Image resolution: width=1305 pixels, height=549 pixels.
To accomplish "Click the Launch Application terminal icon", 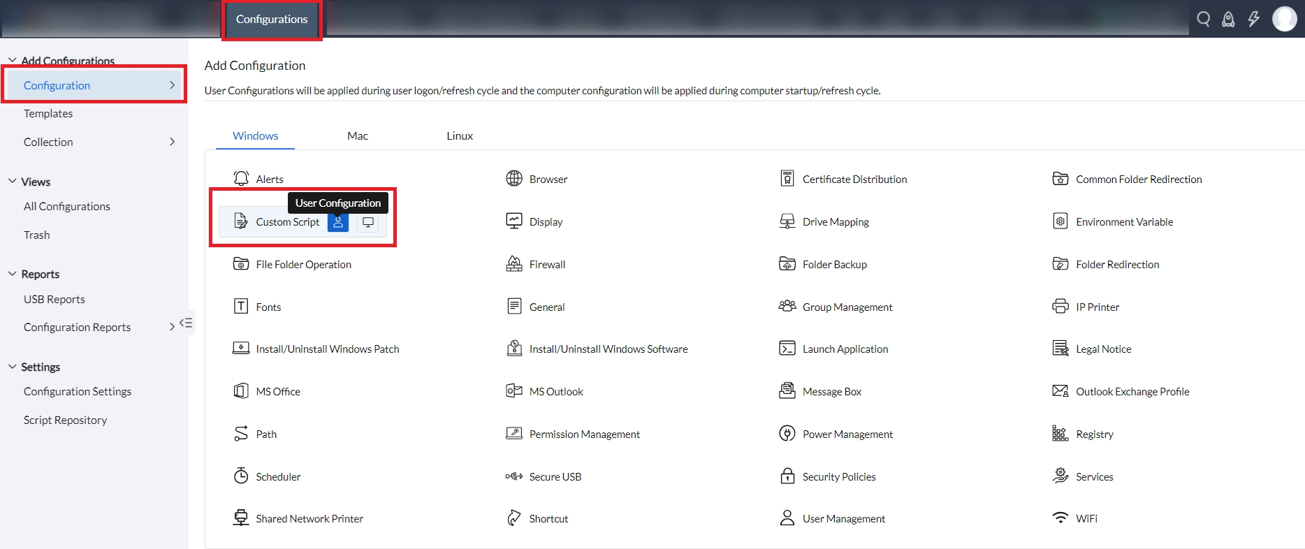I will (x=787, y=349).
